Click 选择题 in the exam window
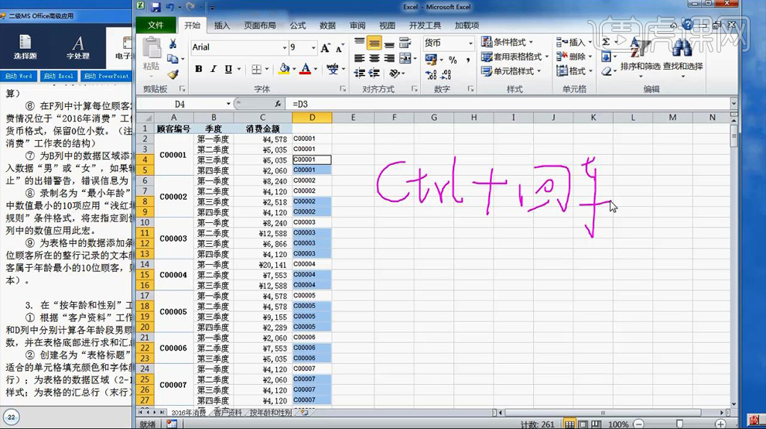 click(26, 46)
